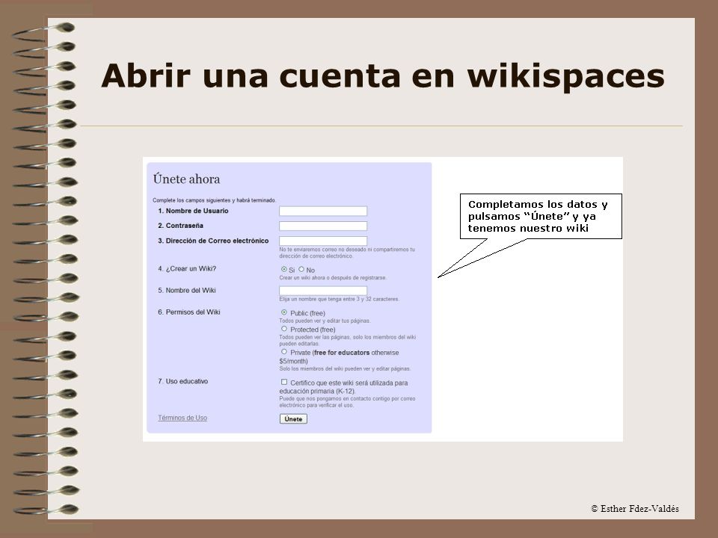Click hint Todos pueden ver y editar tus páginas
The width and height of the screenshot is (718, 538).
point(325,321)
